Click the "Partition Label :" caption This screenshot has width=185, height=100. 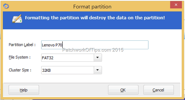[x=22, y=45]
